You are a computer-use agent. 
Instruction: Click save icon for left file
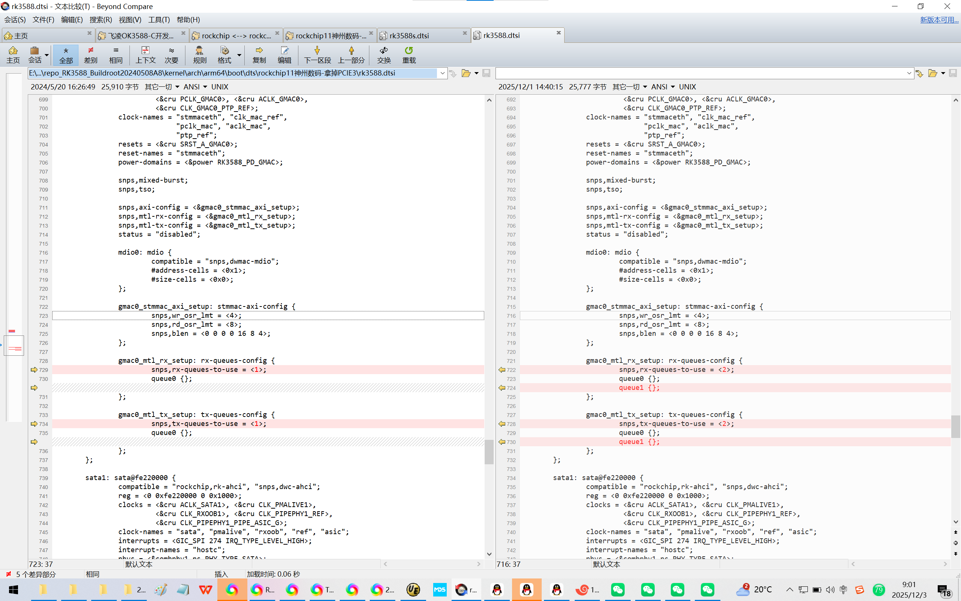pyautogui.click(x=486, y=73)
